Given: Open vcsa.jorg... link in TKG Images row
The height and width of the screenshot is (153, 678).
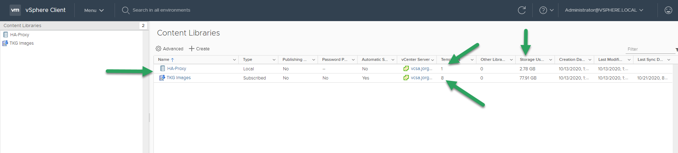Looking at the screenshot, I should (x=422, y=78).
